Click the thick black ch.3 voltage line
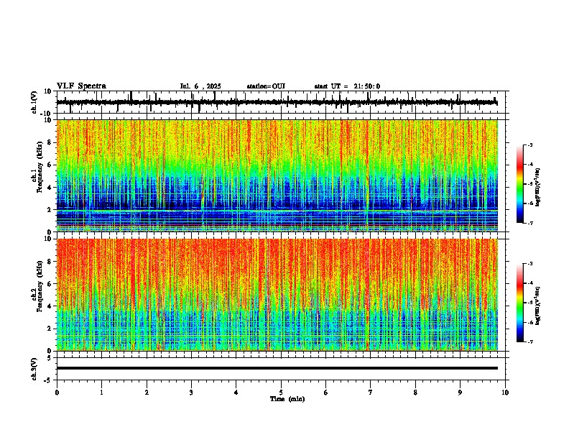The height and width of the screenshot is (440, 569). [277, 368]
